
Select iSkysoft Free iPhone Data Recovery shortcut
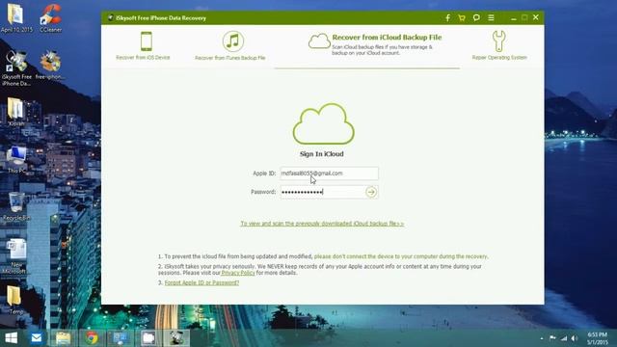point(16,68)
